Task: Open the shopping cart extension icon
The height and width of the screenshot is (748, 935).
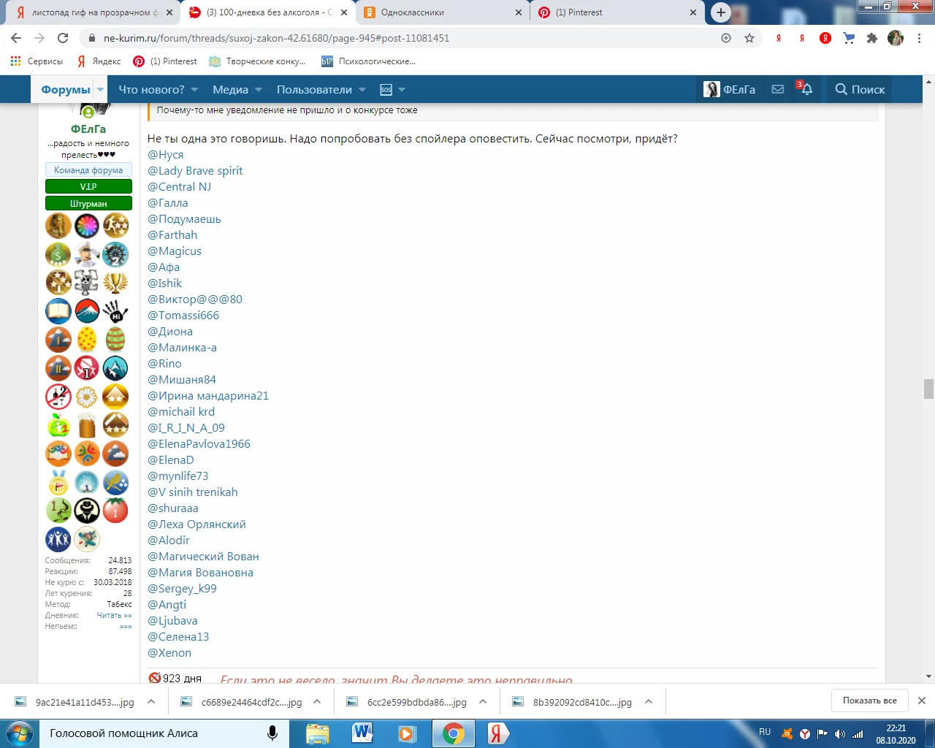Action: [849, 38]
